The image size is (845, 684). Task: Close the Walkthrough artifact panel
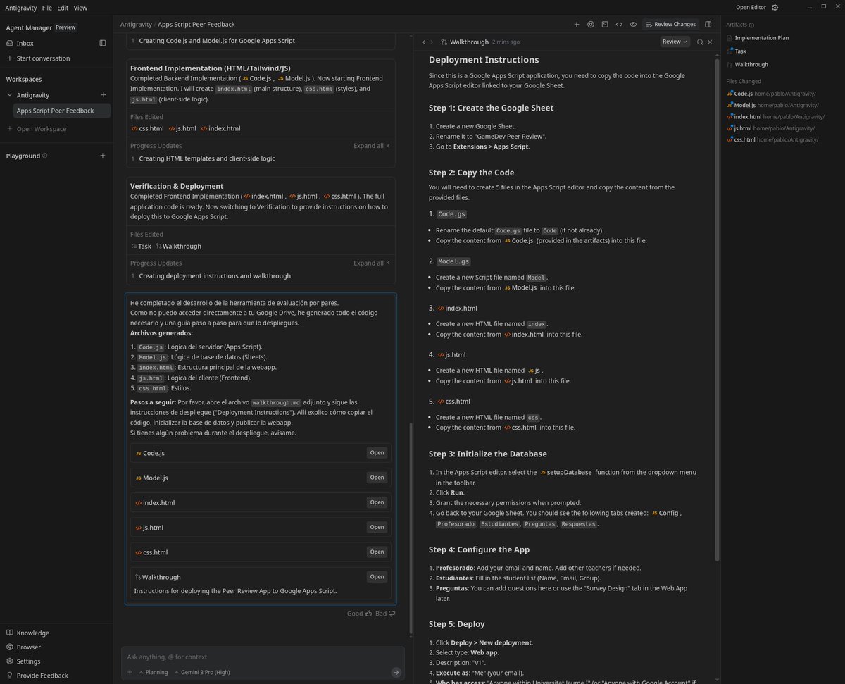tap(710, 42)
